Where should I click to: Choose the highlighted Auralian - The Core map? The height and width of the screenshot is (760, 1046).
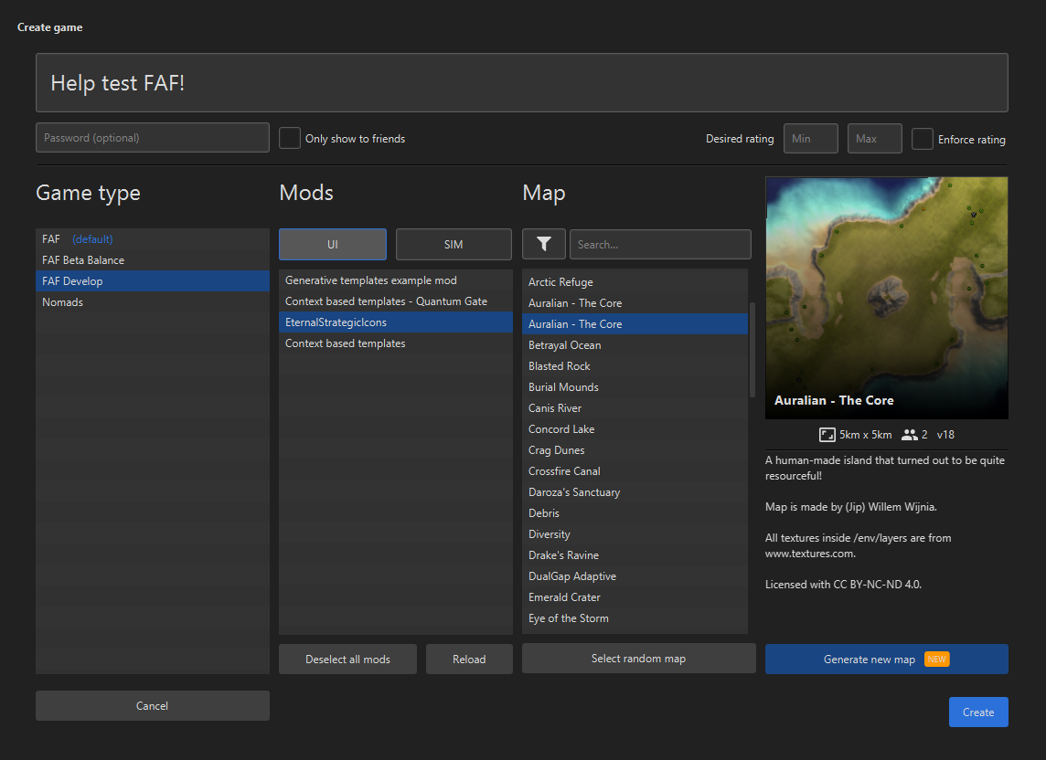[635, 324]
